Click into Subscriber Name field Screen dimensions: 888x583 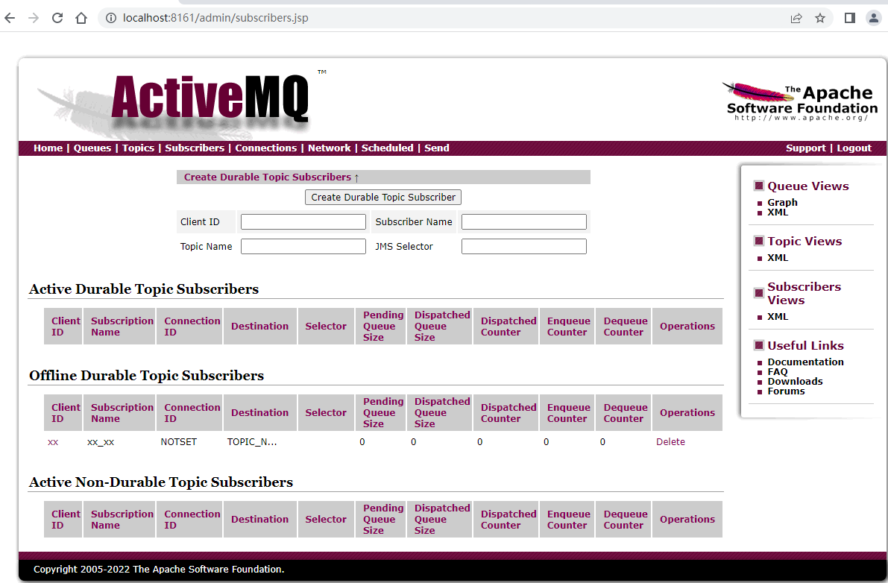[x=524, y=222]
